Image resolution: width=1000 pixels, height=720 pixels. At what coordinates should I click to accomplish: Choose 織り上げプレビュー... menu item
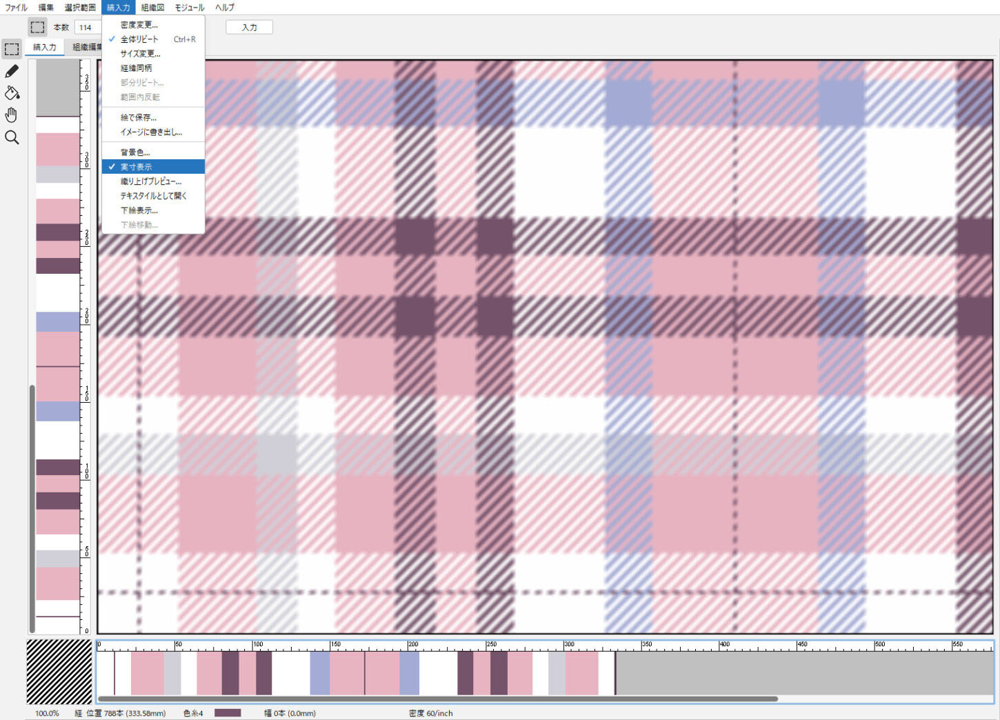pyautogui.click(x=150, y=181)
